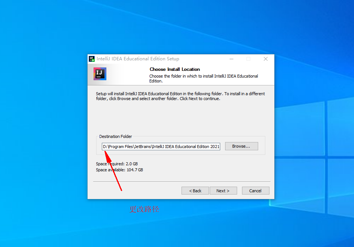Click the setup window title bar icon

[91, 59]
